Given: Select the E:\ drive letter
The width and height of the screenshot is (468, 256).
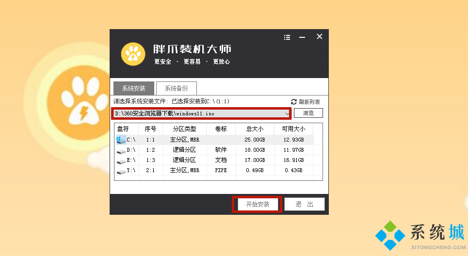Looking at the screenshot, I should click(131, 160).
